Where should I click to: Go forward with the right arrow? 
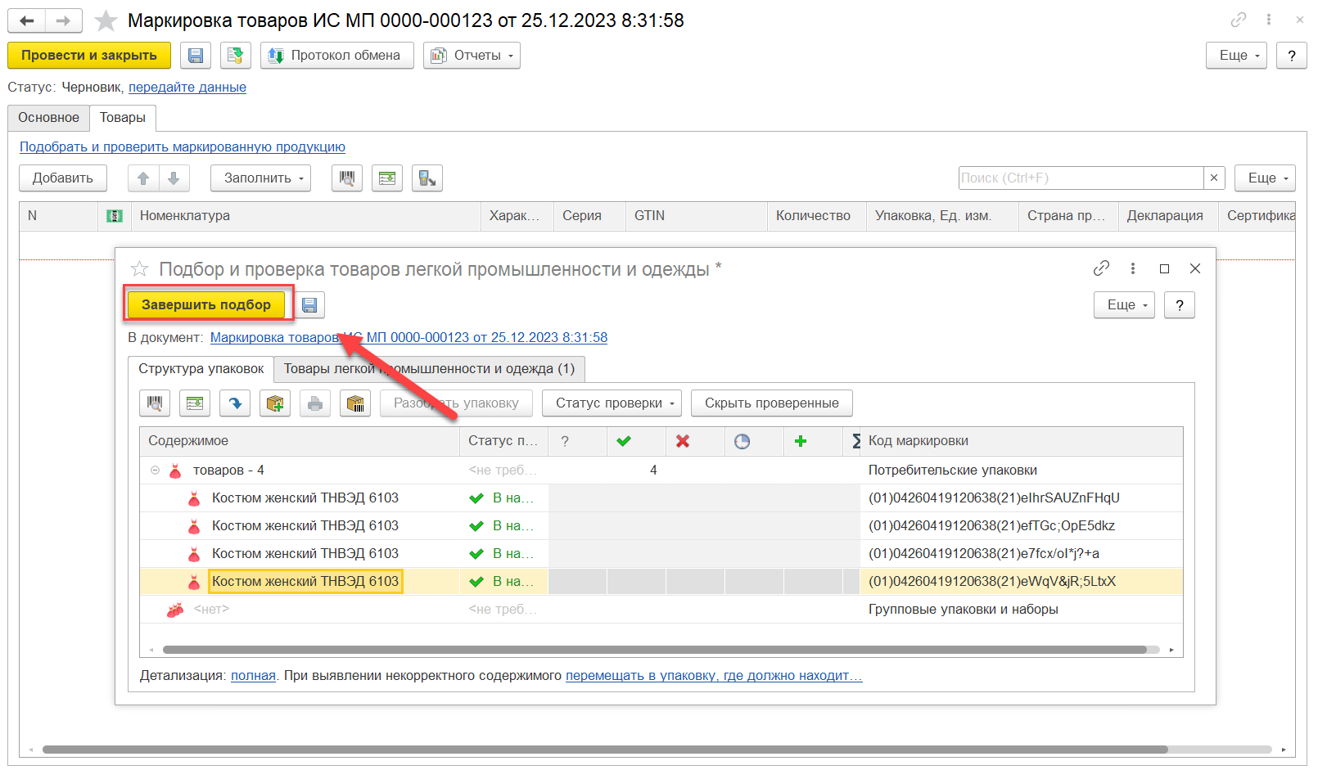(x=63, y=21)
